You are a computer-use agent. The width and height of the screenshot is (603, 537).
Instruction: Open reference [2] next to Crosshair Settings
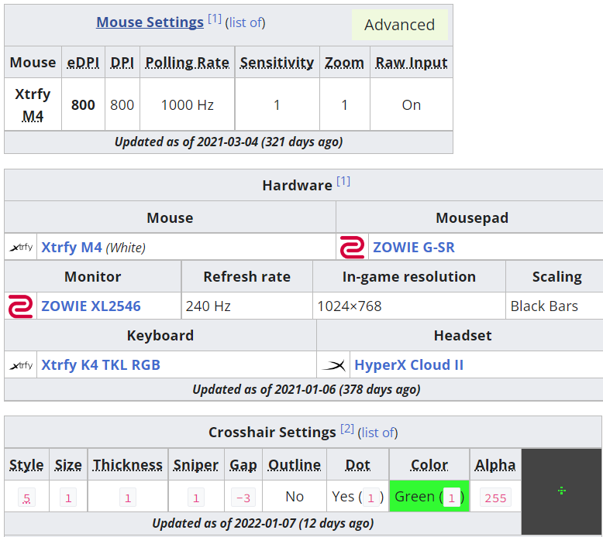(347, 429)
